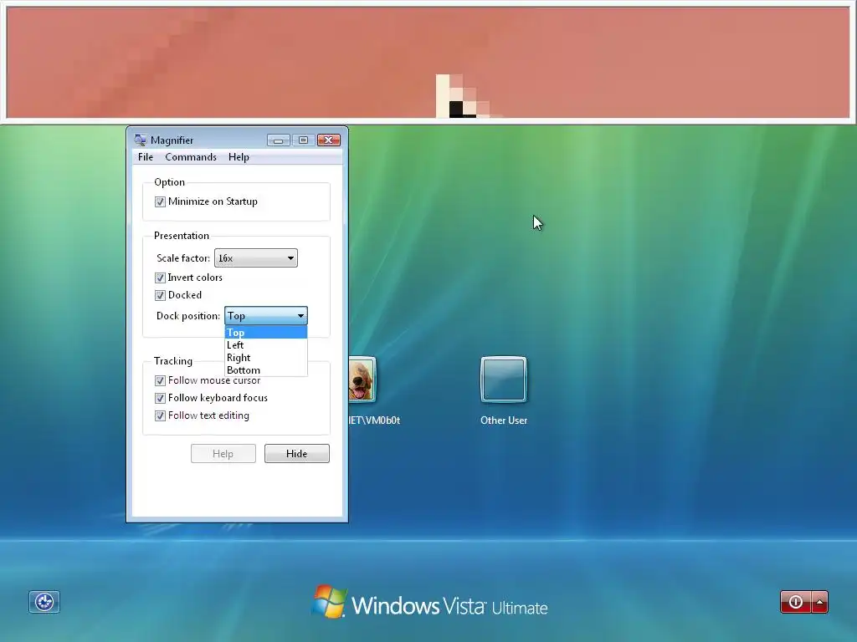
Task: Choose Top in dock position list
Action: [265, 333]
